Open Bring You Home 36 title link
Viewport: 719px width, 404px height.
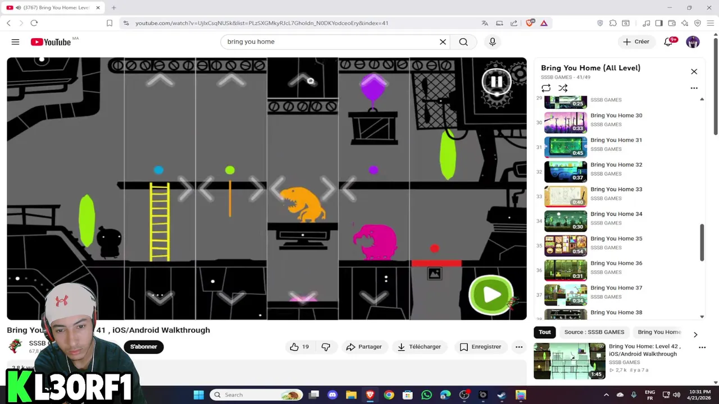616,264
